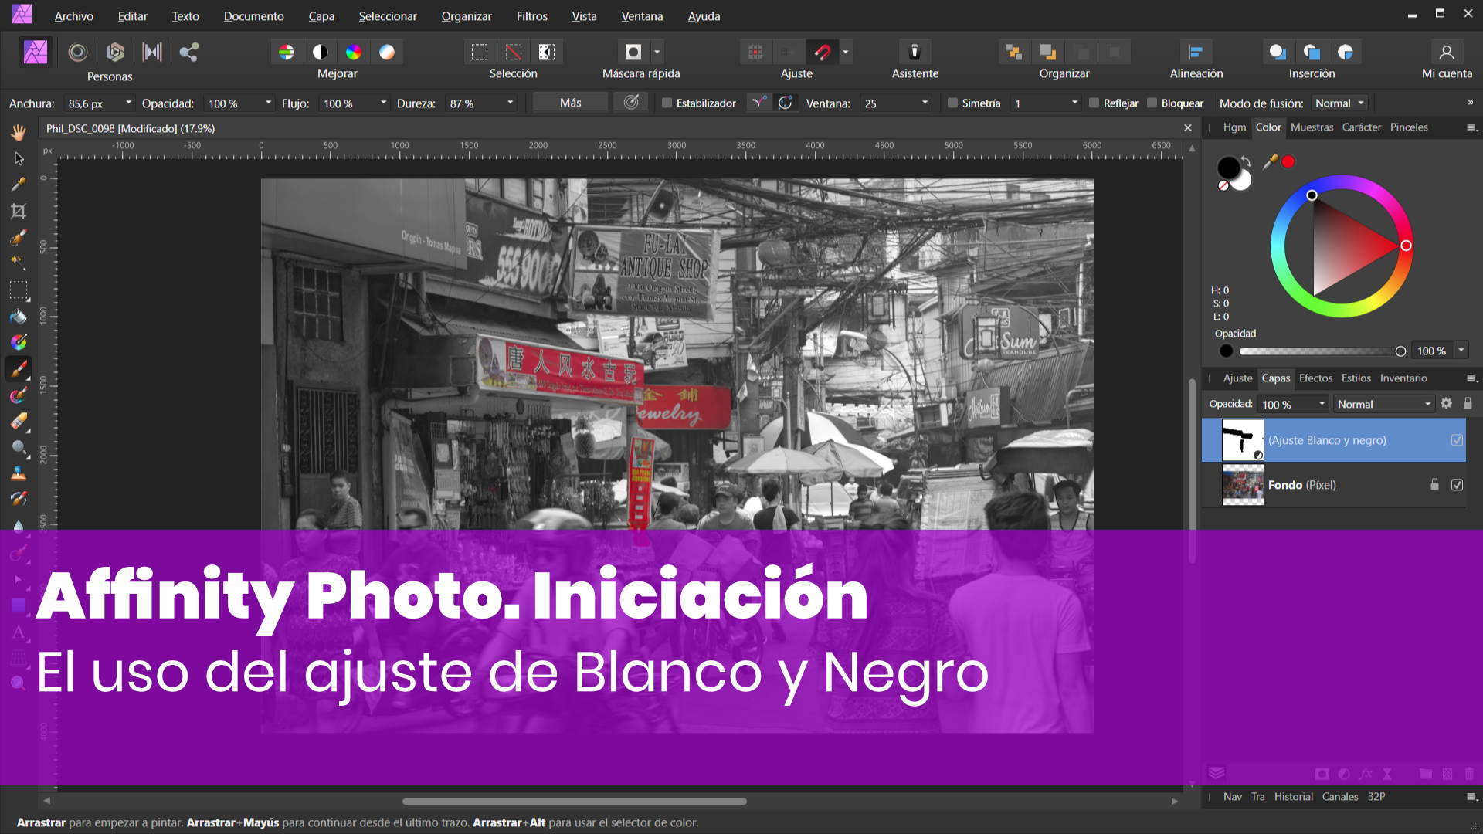1483x834 pixels.
Task: Open the Capas panel options menu button
Action: pos(1471,378)
